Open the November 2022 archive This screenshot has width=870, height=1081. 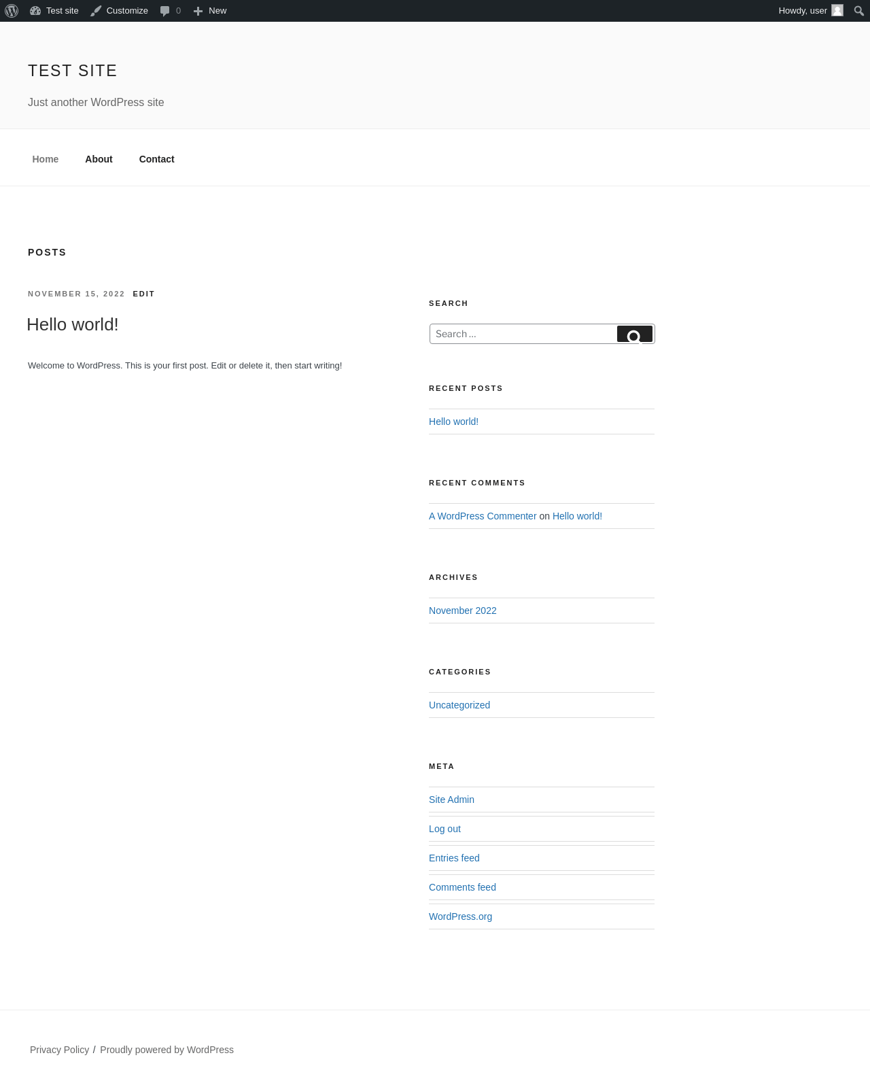pyautogui.click(x=463, y=611)
